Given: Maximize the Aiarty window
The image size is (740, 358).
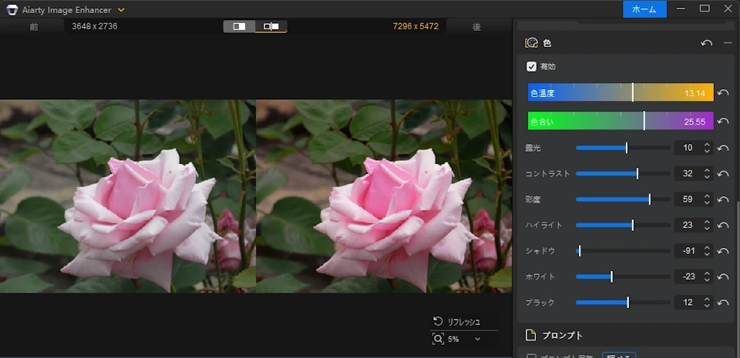Looking at the screenshot, I should point(705,9).
